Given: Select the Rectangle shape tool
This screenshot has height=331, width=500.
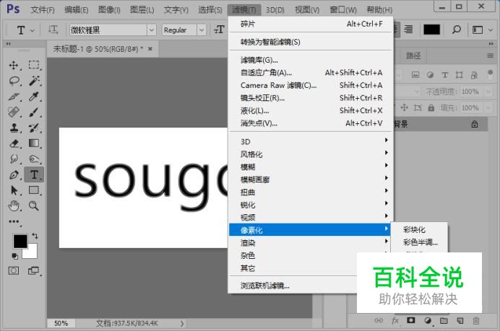Looking at the screenshot, I should click(34, 190).
